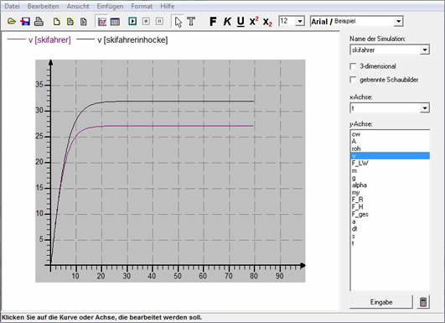The height and width of the screenshot is (323, 445).
Task: Open the Hilfe menu
Action: 167,6
